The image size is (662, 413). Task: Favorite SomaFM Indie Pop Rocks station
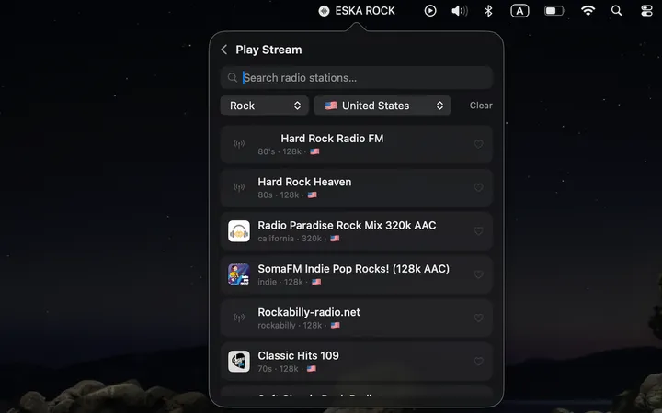478,274
